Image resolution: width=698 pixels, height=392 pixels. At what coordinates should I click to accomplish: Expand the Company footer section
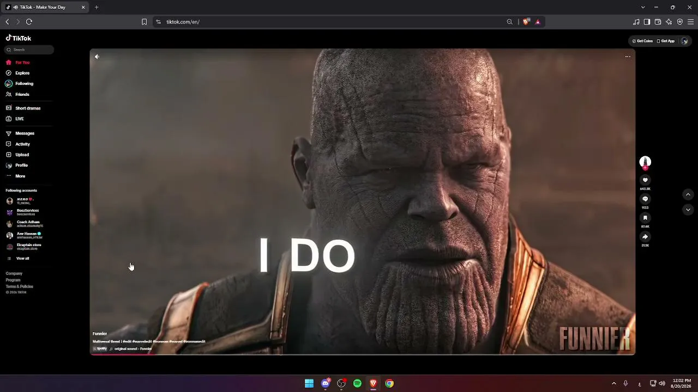(x=14, y=274)
